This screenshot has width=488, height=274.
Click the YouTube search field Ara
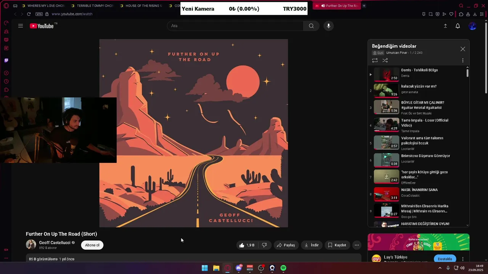click(x=235, y=26)
